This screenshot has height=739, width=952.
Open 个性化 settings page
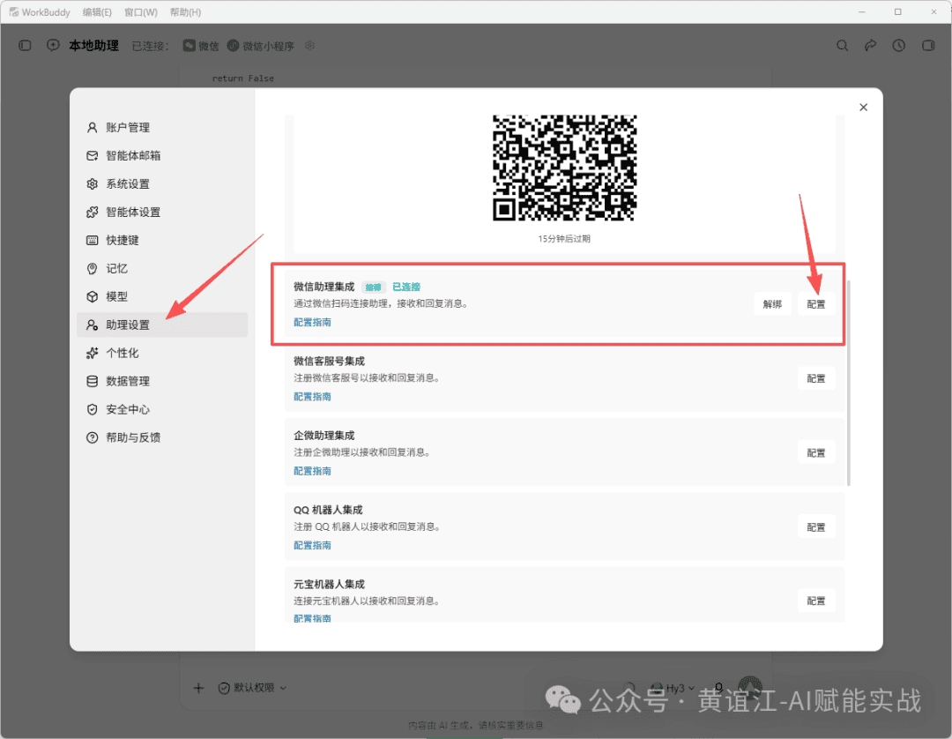162,353
